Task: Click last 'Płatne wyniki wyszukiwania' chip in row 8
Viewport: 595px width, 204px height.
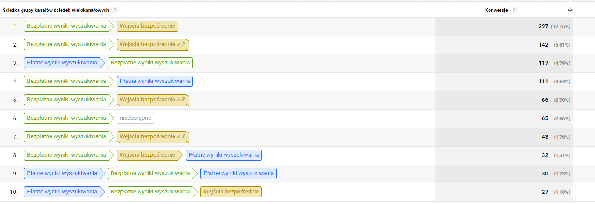Action: 224,155
